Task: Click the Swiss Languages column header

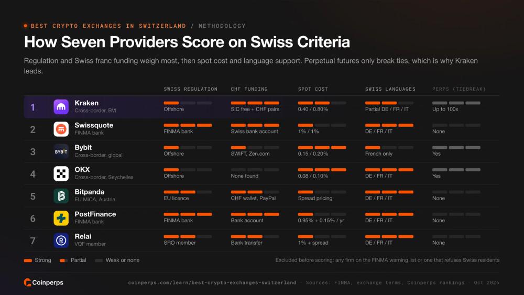Action: point(390,89)
